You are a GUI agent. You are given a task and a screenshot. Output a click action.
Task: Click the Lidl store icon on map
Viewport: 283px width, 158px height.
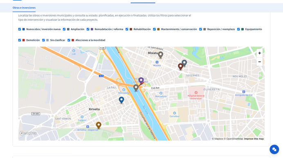74,51
